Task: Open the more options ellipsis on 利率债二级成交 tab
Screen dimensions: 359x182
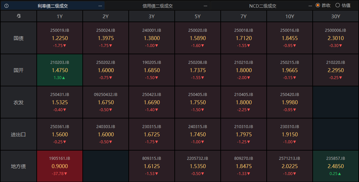Action: click(100, 6)
